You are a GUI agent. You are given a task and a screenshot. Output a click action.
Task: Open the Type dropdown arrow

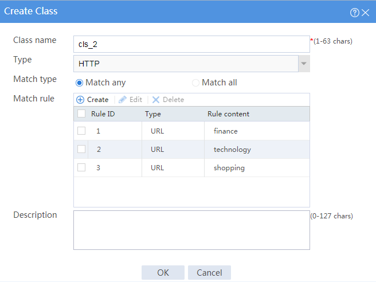coord(304,64)
